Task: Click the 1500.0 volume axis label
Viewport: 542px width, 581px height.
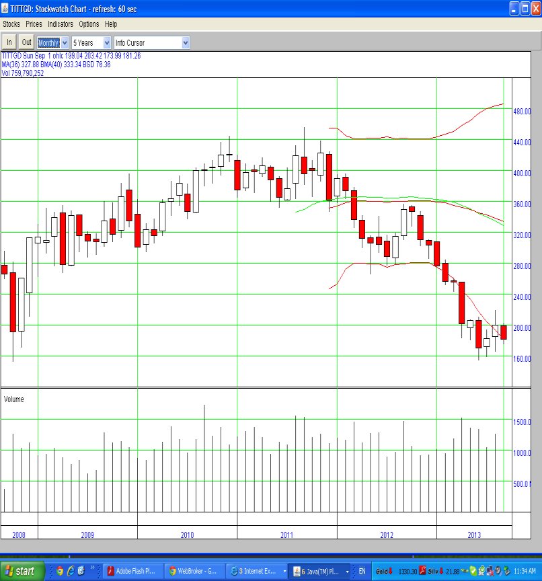Action: [522, 422]
